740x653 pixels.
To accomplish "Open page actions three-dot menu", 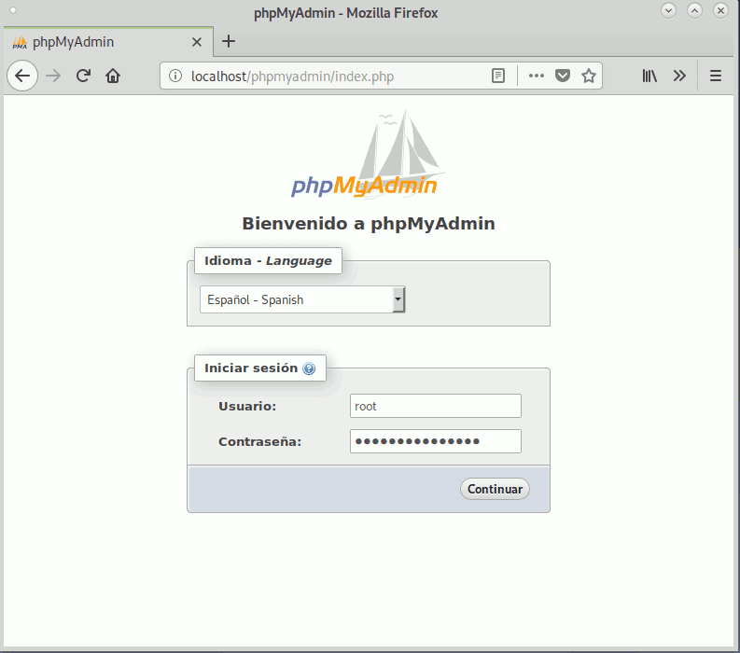I will 536,76.
